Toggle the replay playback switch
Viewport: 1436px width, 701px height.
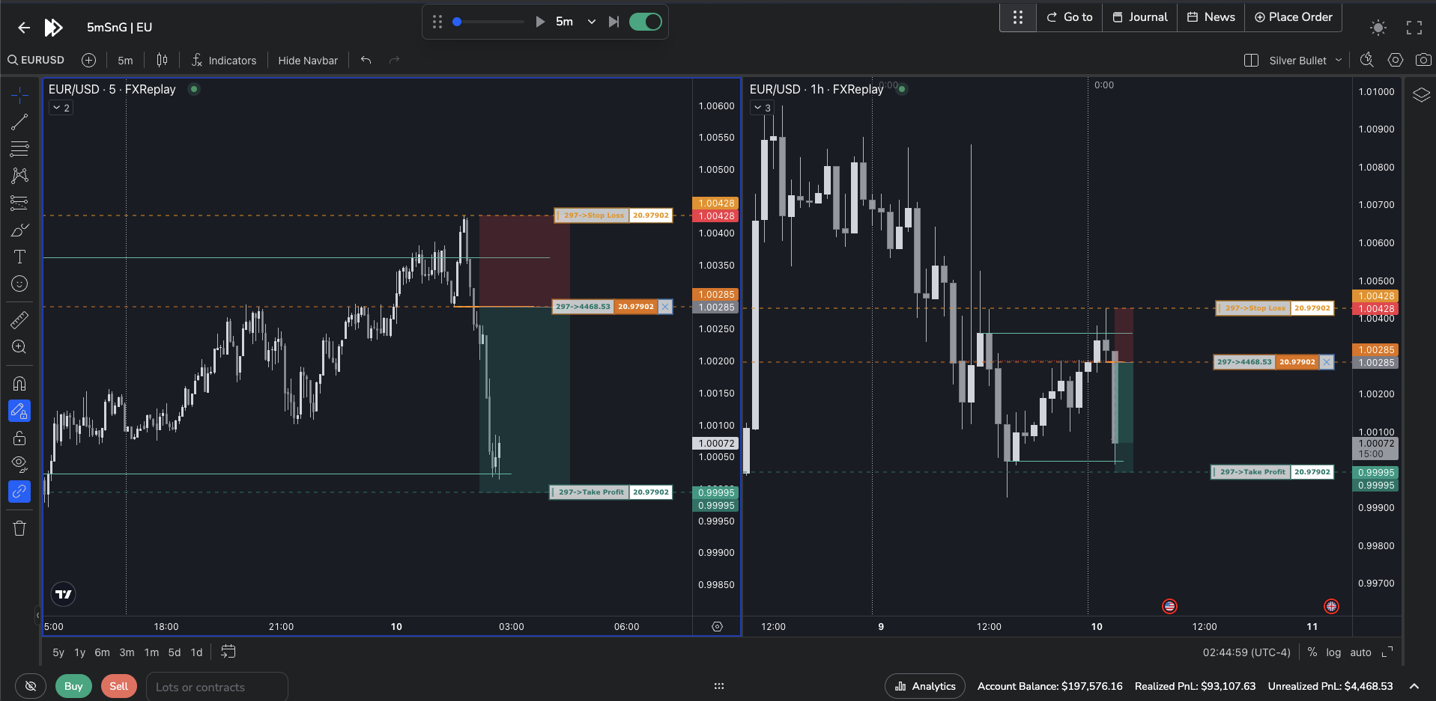pos(645,22)
